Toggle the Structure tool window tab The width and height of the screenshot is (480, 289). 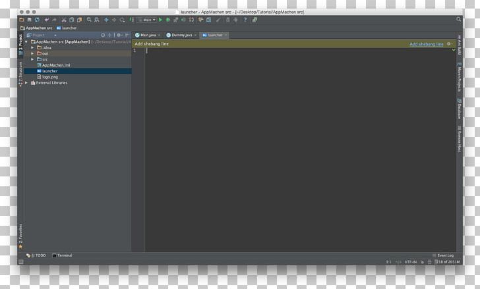pos(20,74)
